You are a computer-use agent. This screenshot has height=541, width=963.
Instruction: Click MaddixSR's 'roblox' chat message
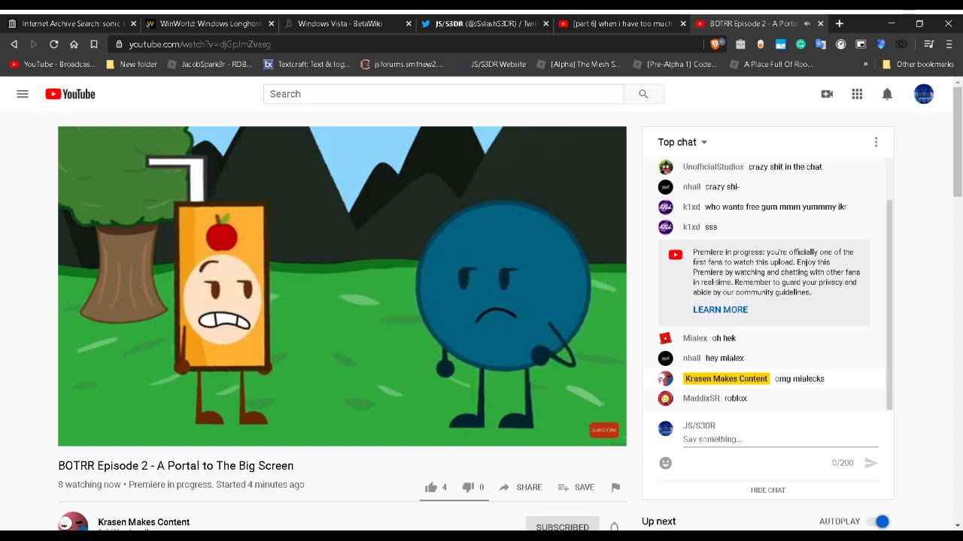pyautogui.click(x=736, y=398)
